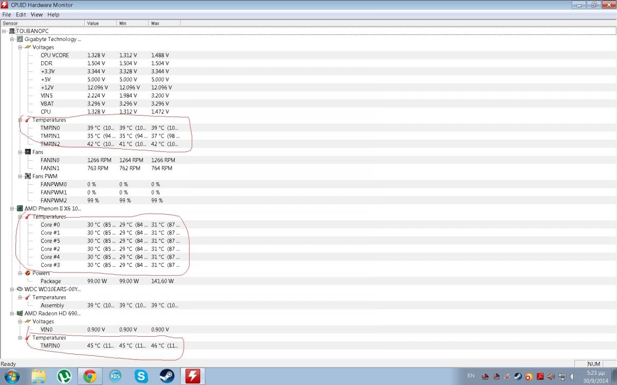The image size is (617, 385).
Task: Click the AMD Phenom II processor icon
Action: tap(20, 208)
